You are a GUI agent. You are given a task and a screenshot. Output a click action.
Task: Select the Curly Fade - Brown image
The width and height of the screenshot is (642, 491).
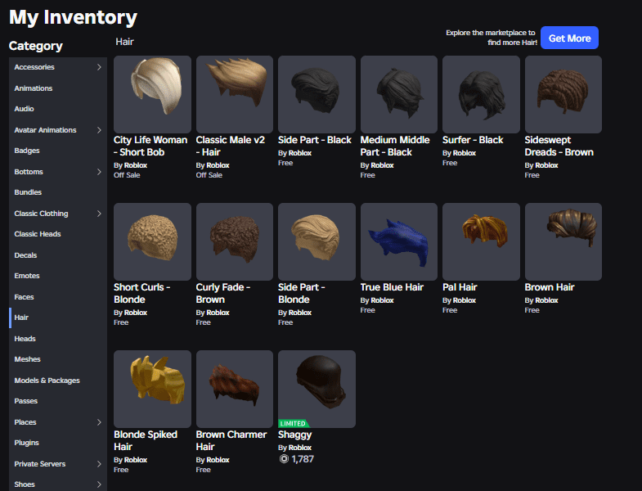[x=235, y=241]
